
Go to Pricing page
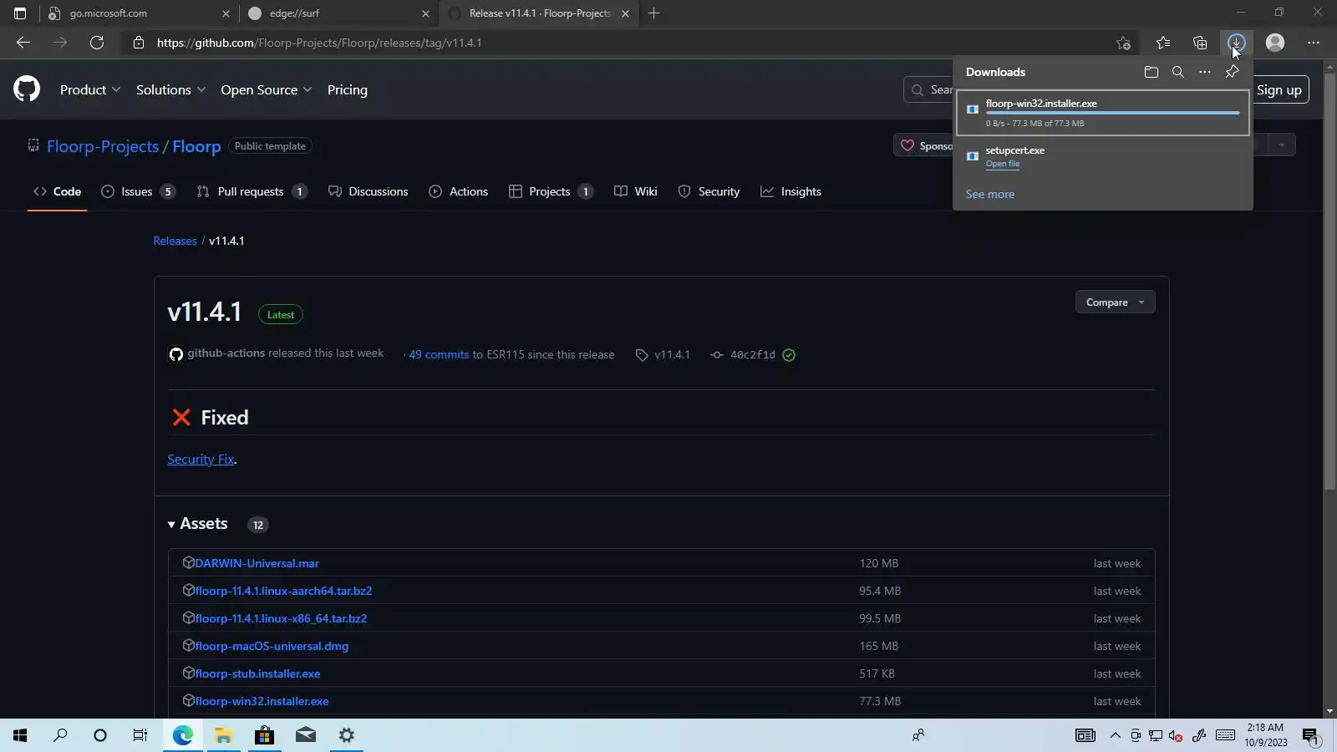coord(348,89)
